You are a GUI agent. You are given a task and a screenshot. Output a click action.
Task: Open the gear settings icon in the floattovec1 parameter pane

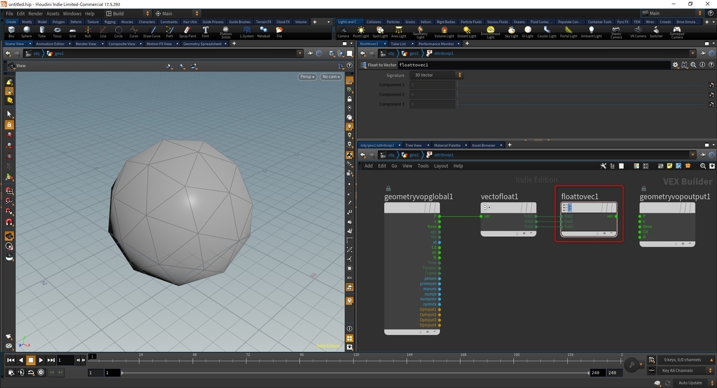tap(675, 64)
